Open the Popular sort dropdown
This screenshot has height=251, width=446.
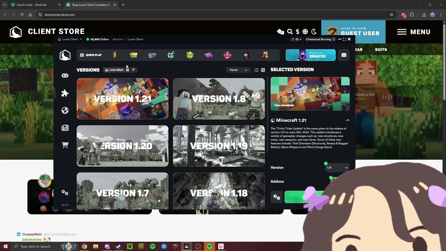click(238, 70)
